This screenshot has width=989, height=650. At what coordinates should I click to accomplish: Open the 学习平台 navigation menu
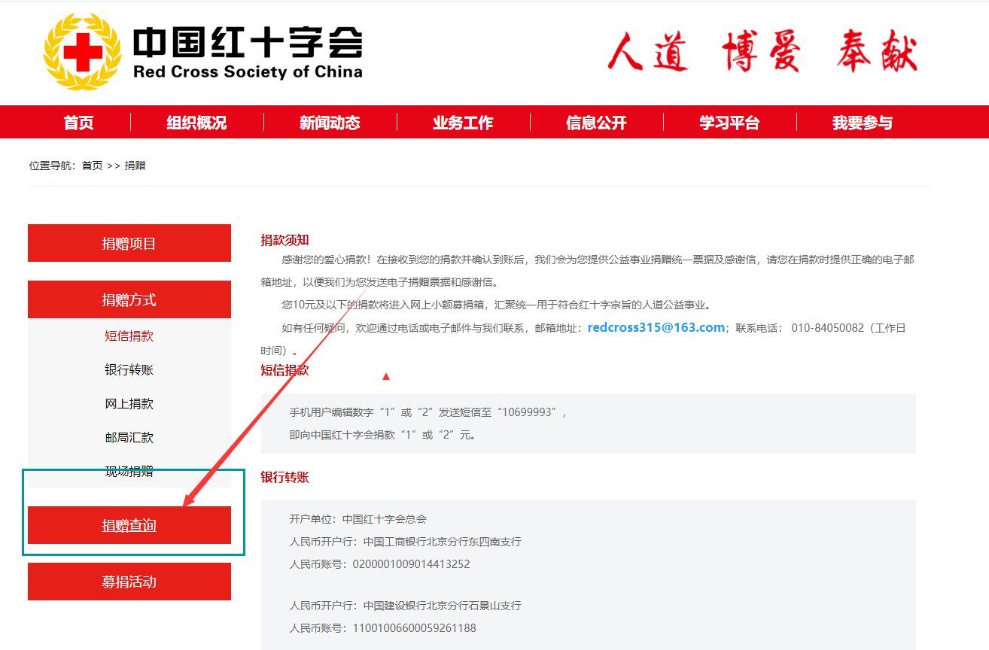(x=728, y=122)
